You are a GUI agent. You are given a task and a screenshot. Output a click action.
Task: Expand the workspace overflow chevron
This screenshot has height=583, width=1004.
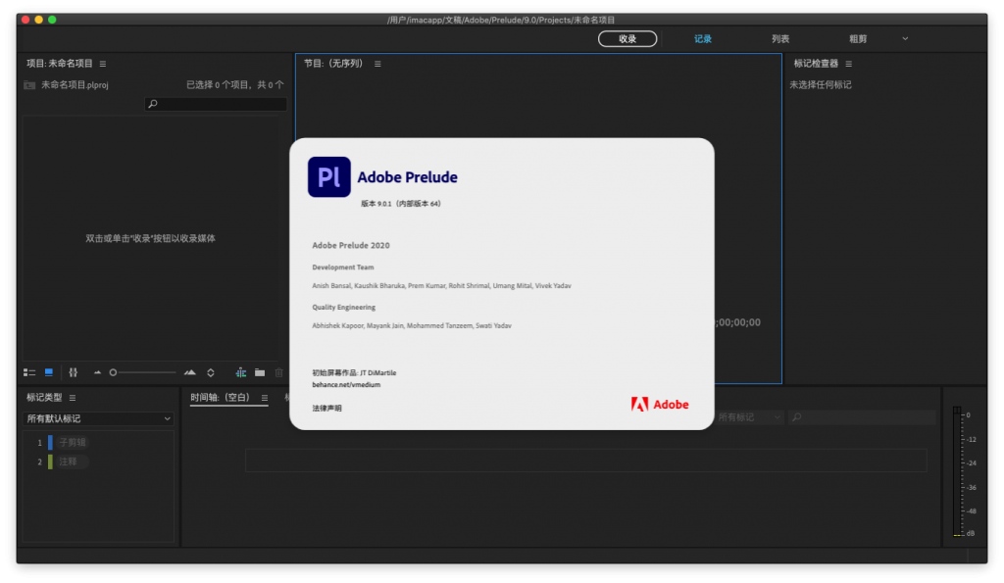tap(905, 38)
